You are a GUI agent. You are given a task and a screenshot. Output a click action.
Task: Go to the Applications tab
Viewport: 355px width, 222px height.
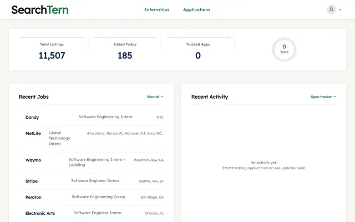click(x=196, y=9)
